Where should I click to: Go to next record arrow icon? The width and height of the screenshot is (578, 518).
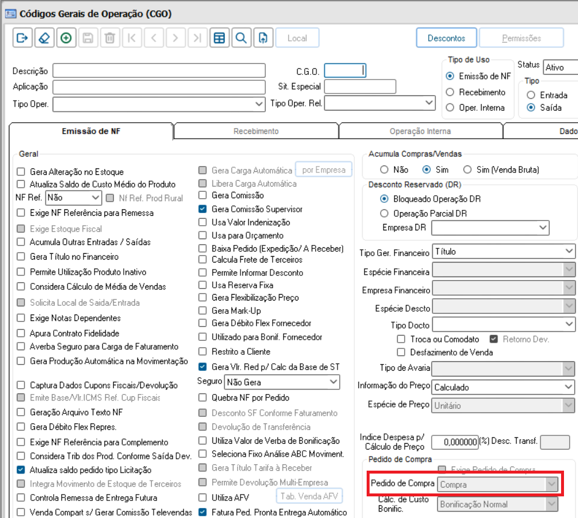pos(176,37)
